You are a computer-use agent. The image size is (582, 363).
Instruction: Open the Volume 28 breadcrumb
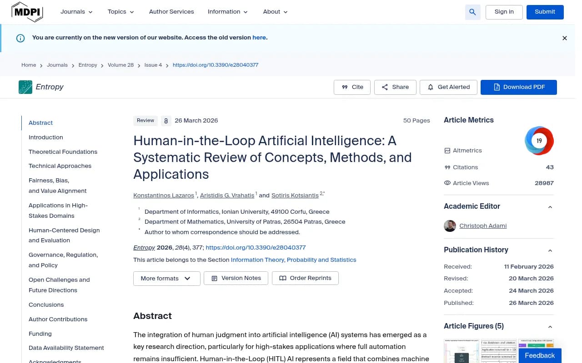120,65
